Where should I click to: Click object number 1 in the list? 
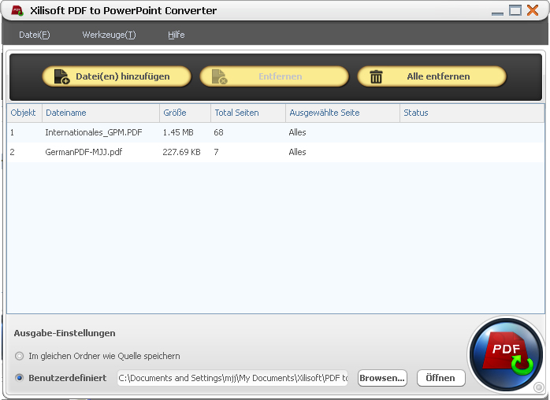[13, 132]
